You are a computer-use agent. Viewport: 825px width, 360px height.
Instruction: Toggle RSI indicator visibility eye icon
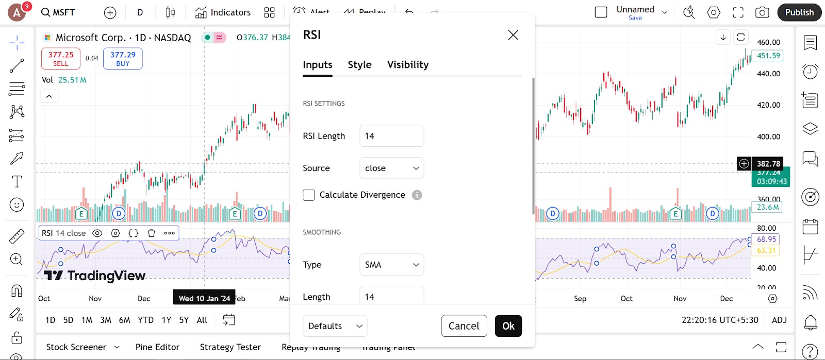pyautogui.click(x=97, y=233)
